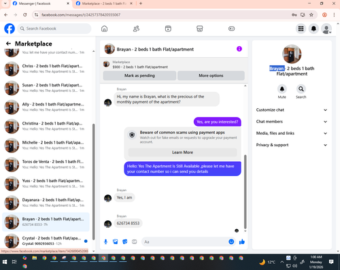Image resolution: width=340 pixels, height=270 pixels.
Task: Switch to Marketplace 2 beds browser tab
Action: pyautogui.click(x=104, y=3)
